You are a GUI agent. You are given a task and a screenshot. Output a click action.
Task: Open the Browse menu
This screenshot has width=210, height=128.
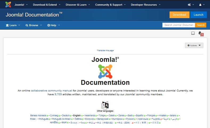pyautogui.click(x=34, y=25)
